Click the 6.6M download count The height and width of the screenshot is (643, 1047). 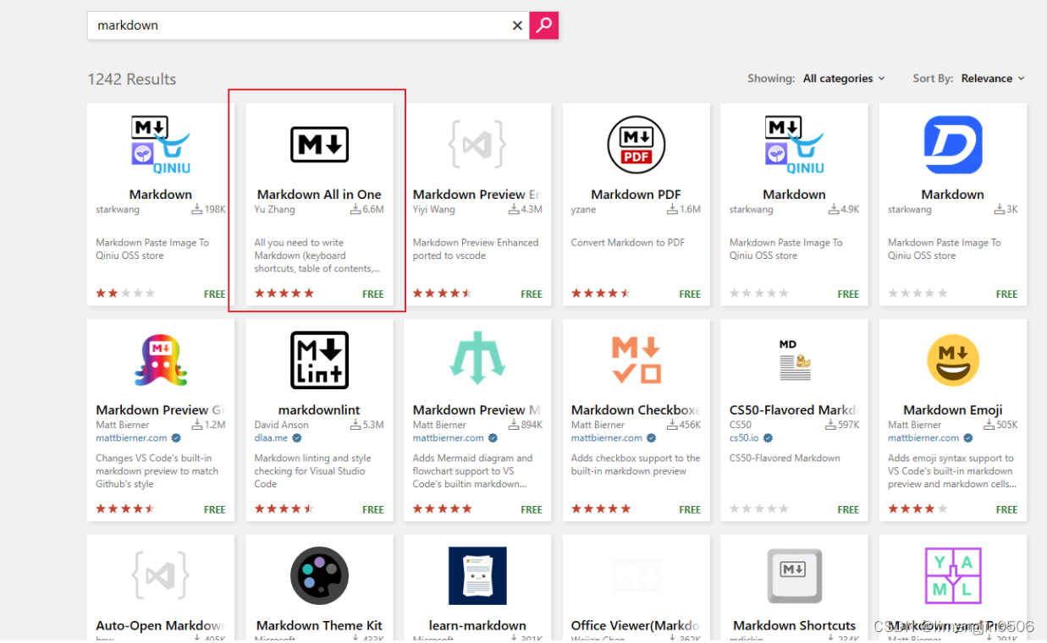click(367, 209)
